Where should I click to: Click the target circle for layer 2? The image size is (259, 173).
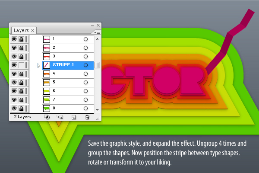click(85, 48)
